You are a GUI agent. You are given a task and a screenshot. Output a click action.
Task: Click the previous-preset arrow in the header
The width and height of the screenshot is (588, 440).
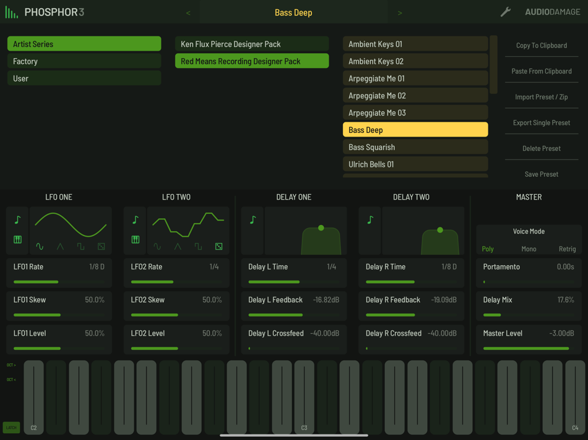pos(188,12)
